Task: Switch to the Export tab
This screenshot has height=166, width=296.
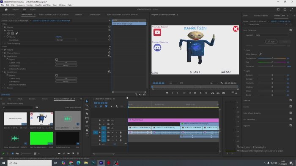Action: coord(33,9)
